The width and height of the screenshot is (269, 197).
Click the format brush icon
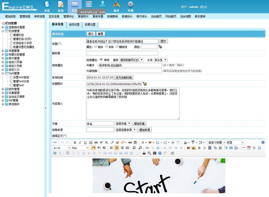(118, 142)
